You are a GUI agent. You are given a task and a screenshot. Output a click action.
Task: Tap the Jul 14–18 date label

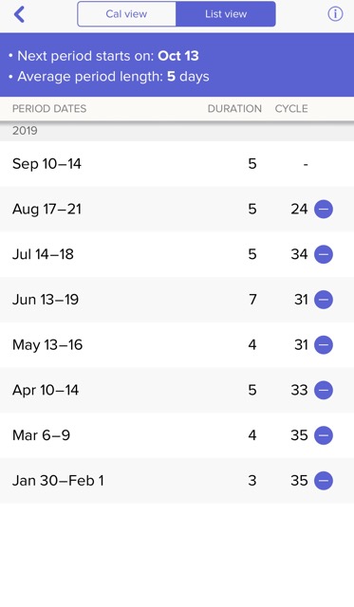click(43, 254)
